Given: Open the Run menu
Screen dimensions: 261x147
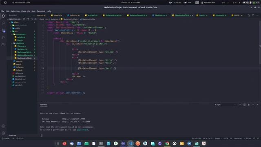Looking at the screenshot, I should click(x=33, y=11).
